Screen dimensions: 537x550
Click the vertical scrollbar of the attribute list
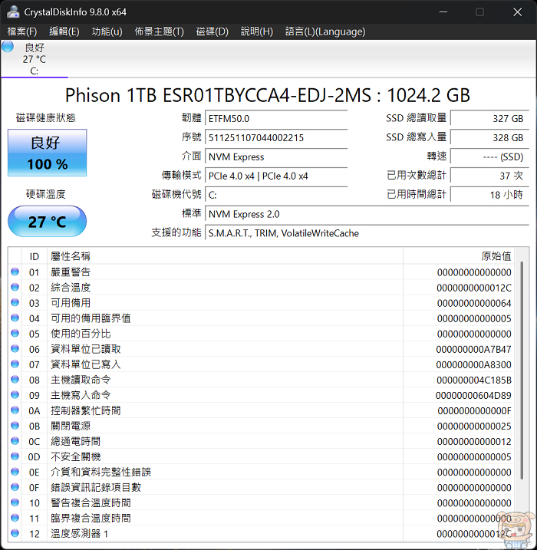point(522,384)
